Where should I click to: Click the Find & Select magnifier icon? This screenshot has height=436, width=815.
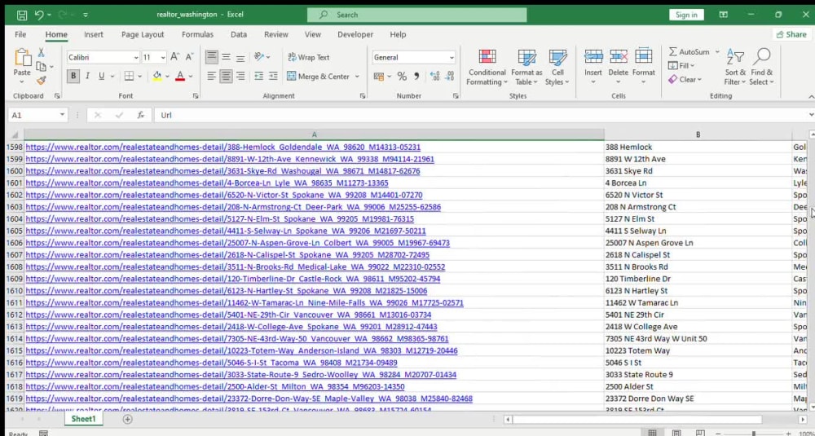tap(761, 57)
